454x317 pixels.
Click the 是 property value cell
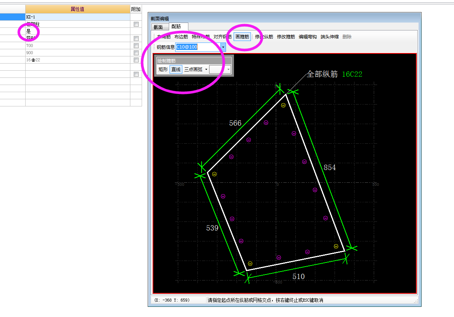(78, 31)
